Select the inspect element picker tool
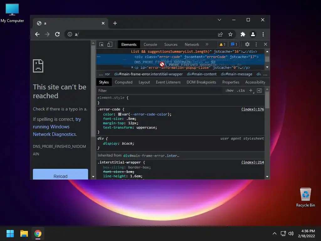321x241 pixels. point(101,45)
